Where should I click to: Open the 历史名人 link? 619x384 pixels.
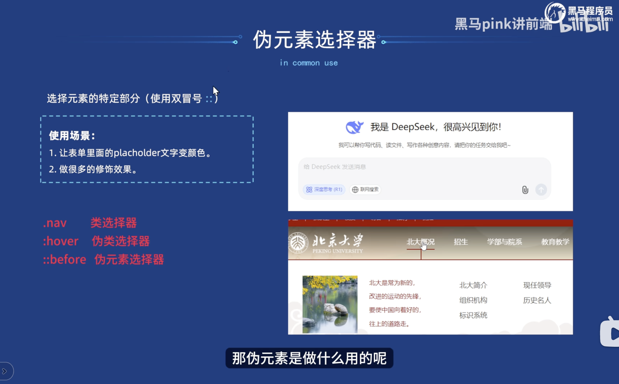[x=537, y=300]
